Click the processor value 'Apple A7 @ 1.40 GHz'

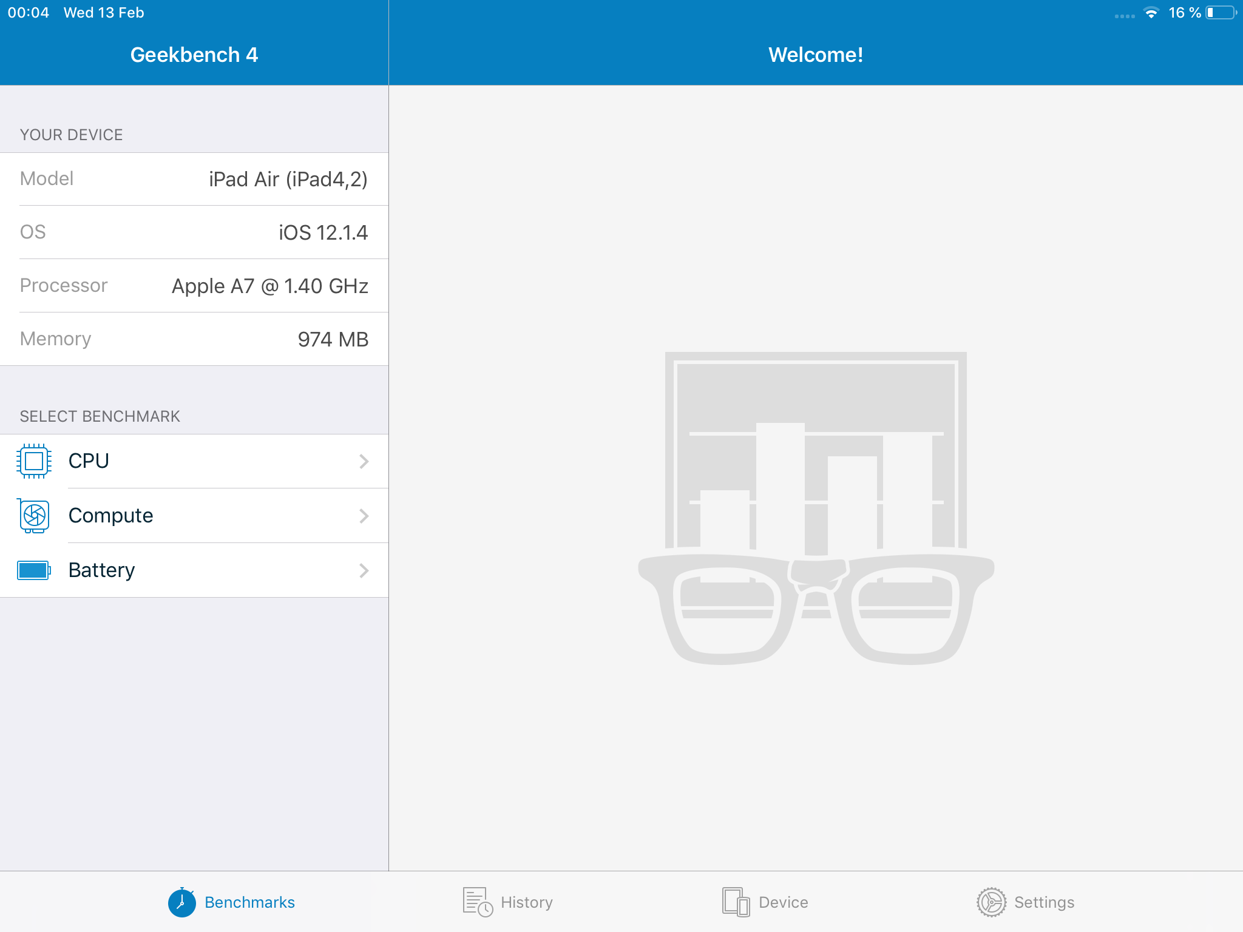pyautogui.click(x=269, y=286)
